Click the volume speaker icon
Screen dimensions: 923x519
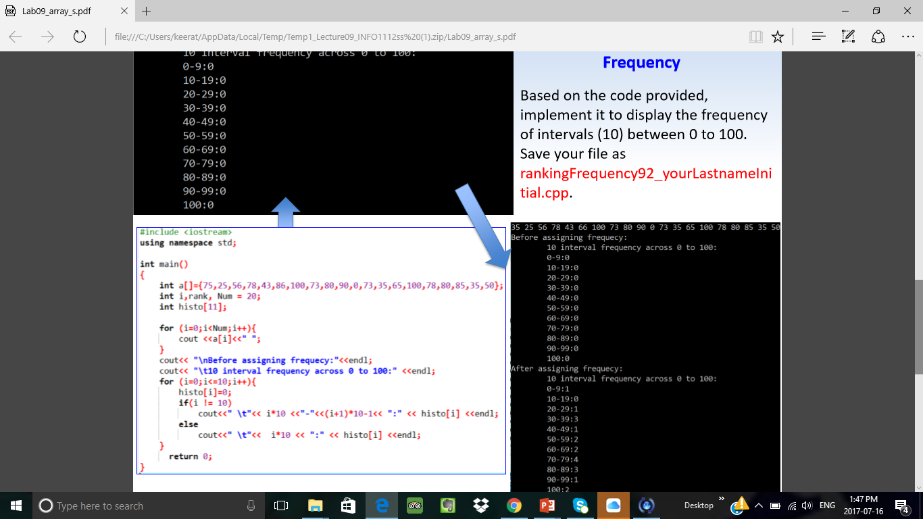[805, 505]
